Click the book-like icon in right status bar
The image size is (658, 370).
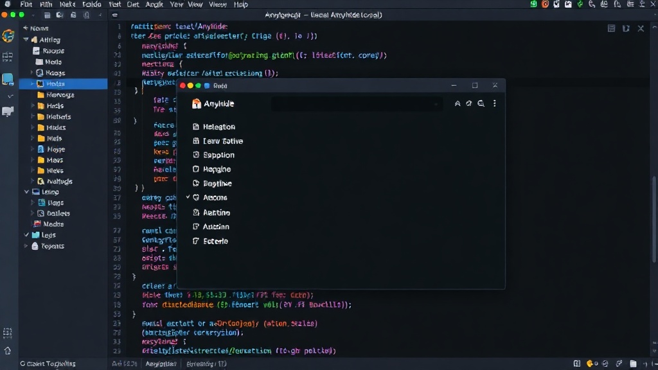tap(577, 364)
